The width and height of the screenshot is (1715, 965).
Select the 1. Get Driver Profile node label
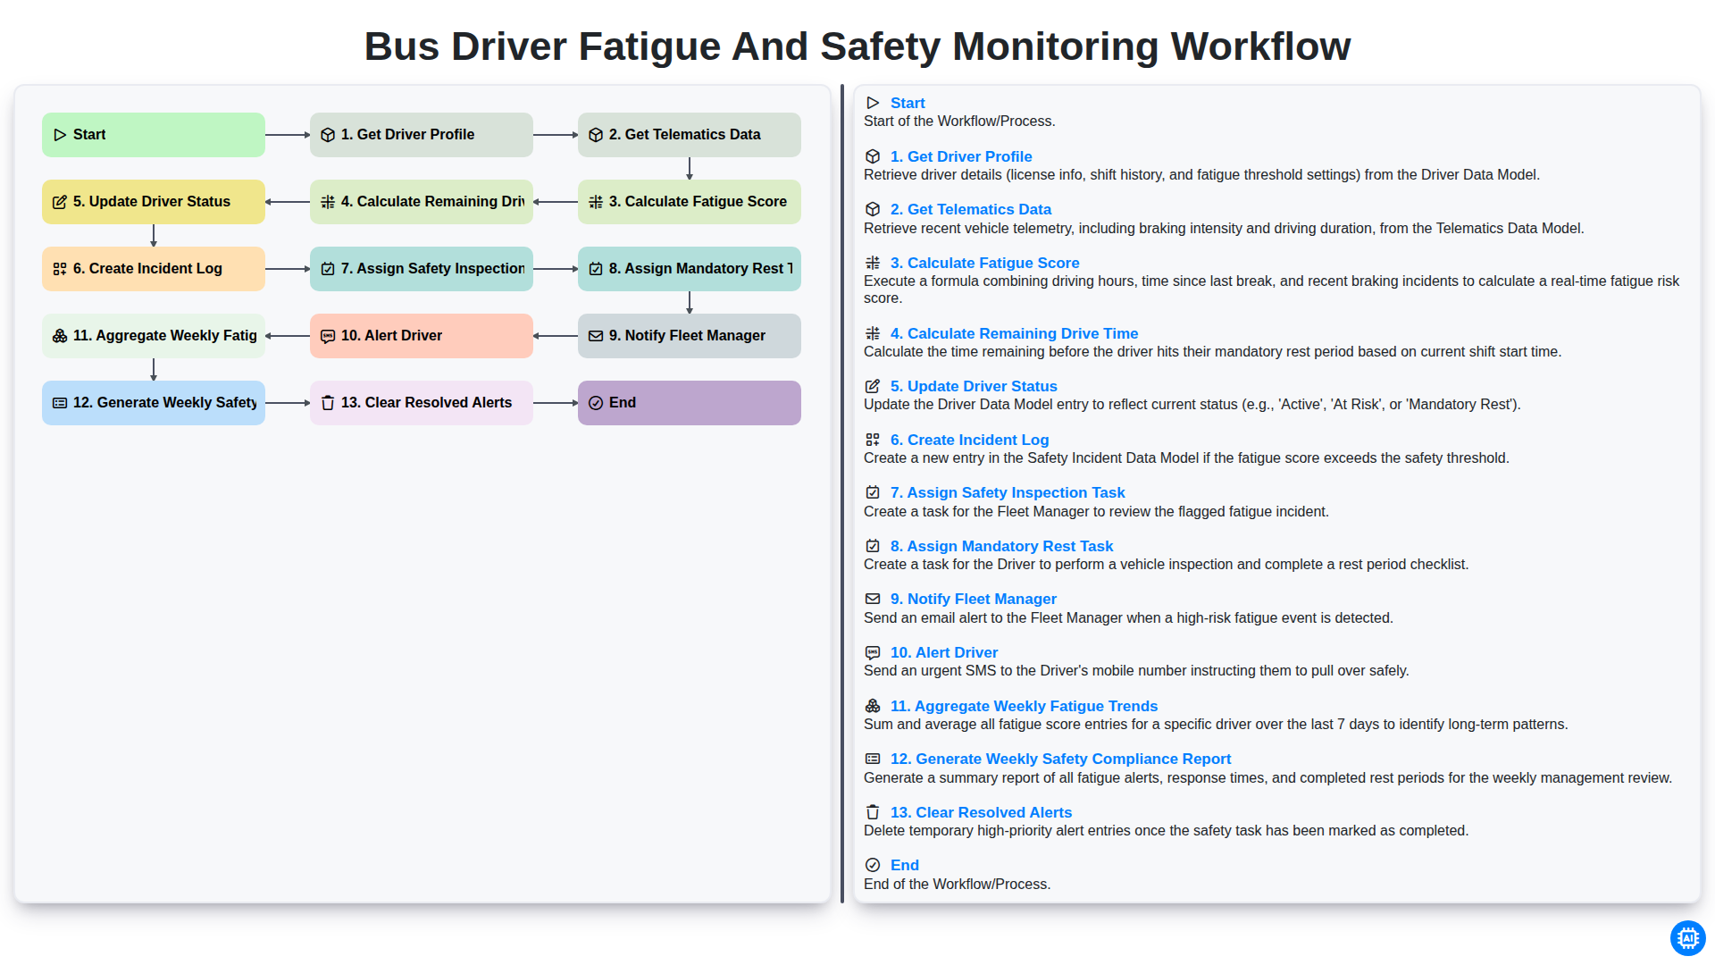[x=407, y=135]
